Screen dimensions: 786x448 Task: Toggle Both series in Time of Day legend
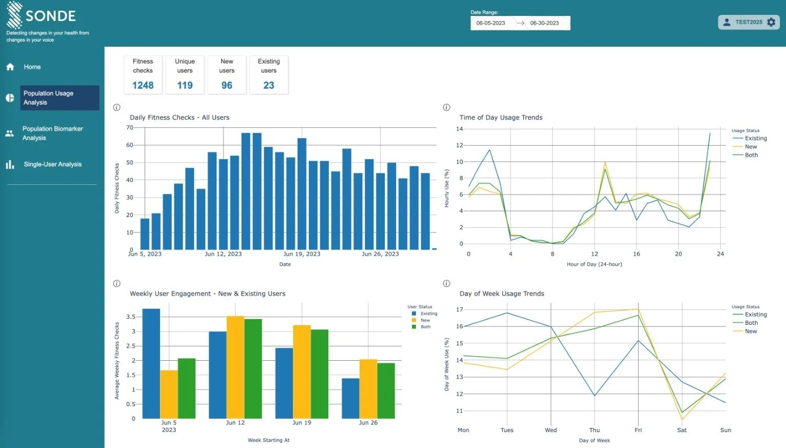pos(745,154)
